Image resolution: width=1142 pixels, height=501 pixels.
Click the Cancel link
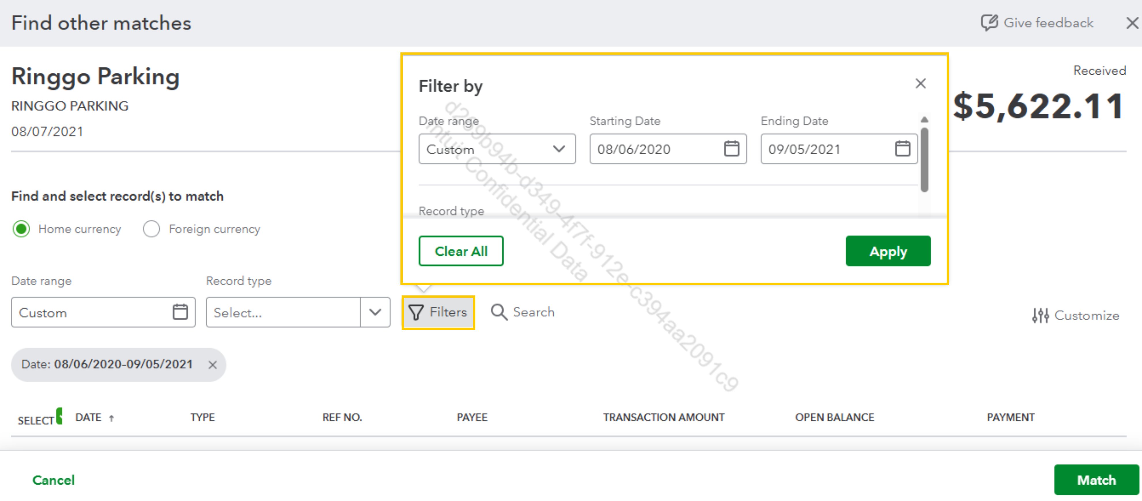click(x=53, y=480)
